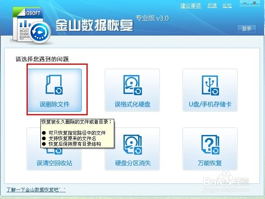Click tooltip line 可只恢复指定路径中的文件

(x=77, y=133)
